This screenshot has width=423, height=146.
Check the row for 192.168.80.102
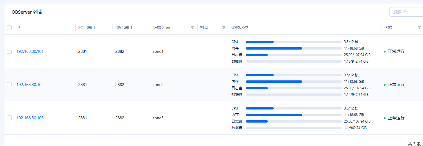click(x=9, y=85)
